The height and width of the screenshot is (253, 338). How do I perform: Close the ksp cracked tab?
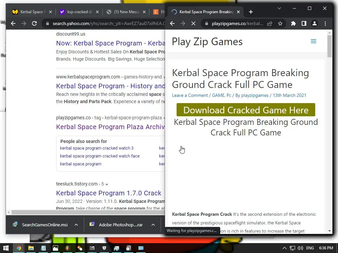click(97, 12)
